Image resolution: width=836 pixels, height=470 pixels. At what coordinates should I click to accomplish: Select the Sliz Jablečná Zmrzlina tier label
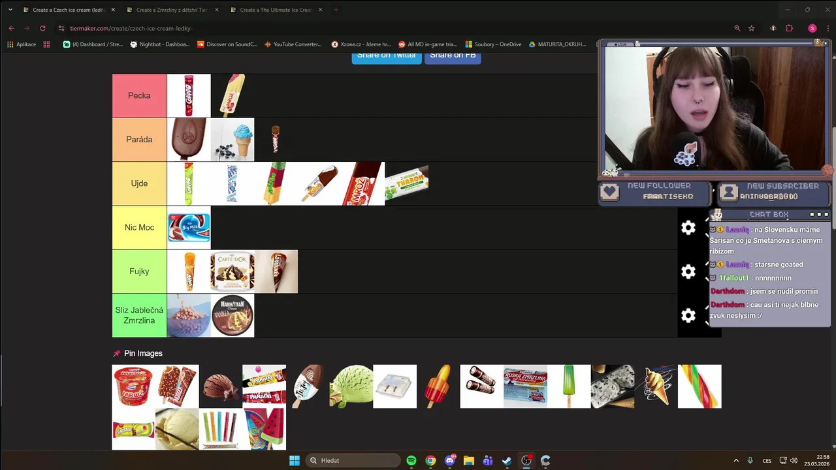(x=139, y=315)
